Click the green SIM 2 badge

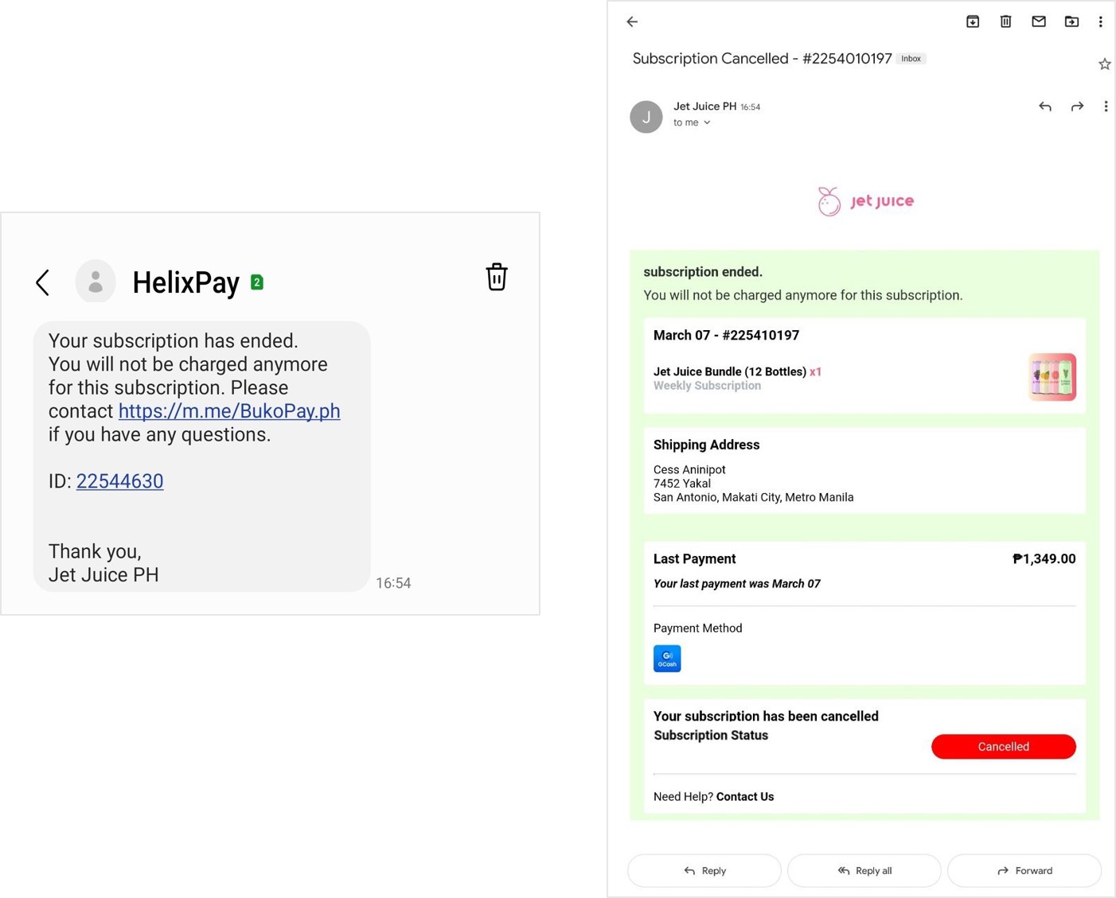pos(257,282)
